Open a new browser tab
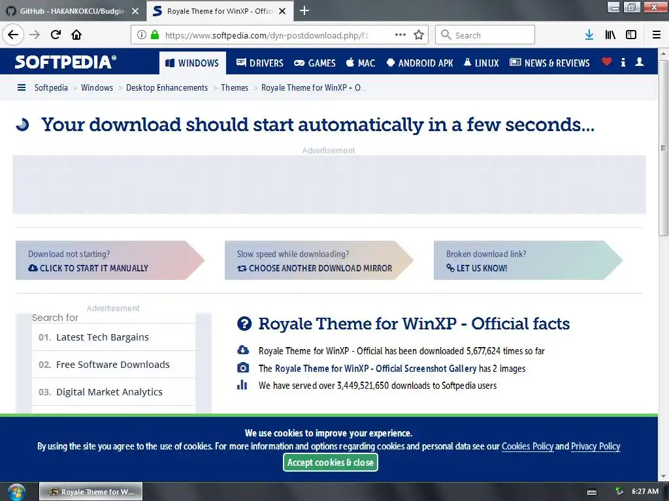 304,10
